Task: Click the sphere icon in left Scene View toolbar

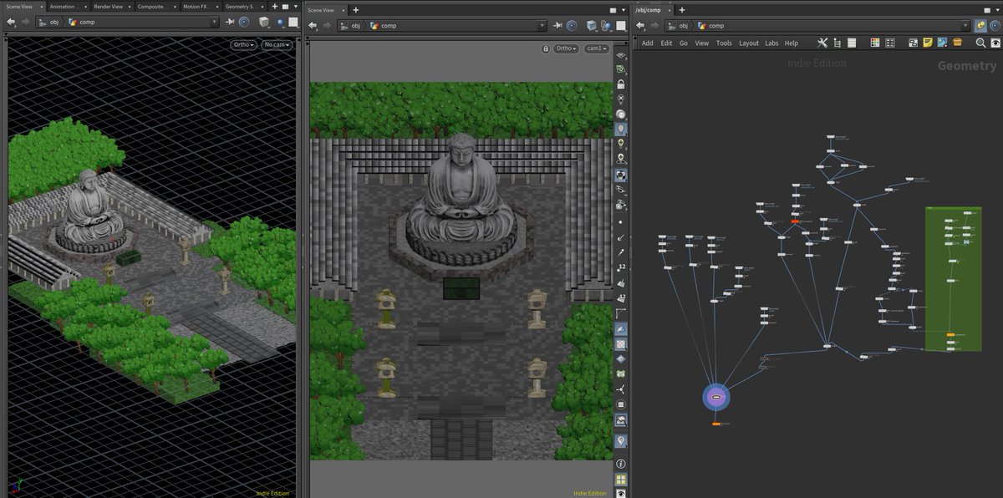Action: (x=282, y=22)
